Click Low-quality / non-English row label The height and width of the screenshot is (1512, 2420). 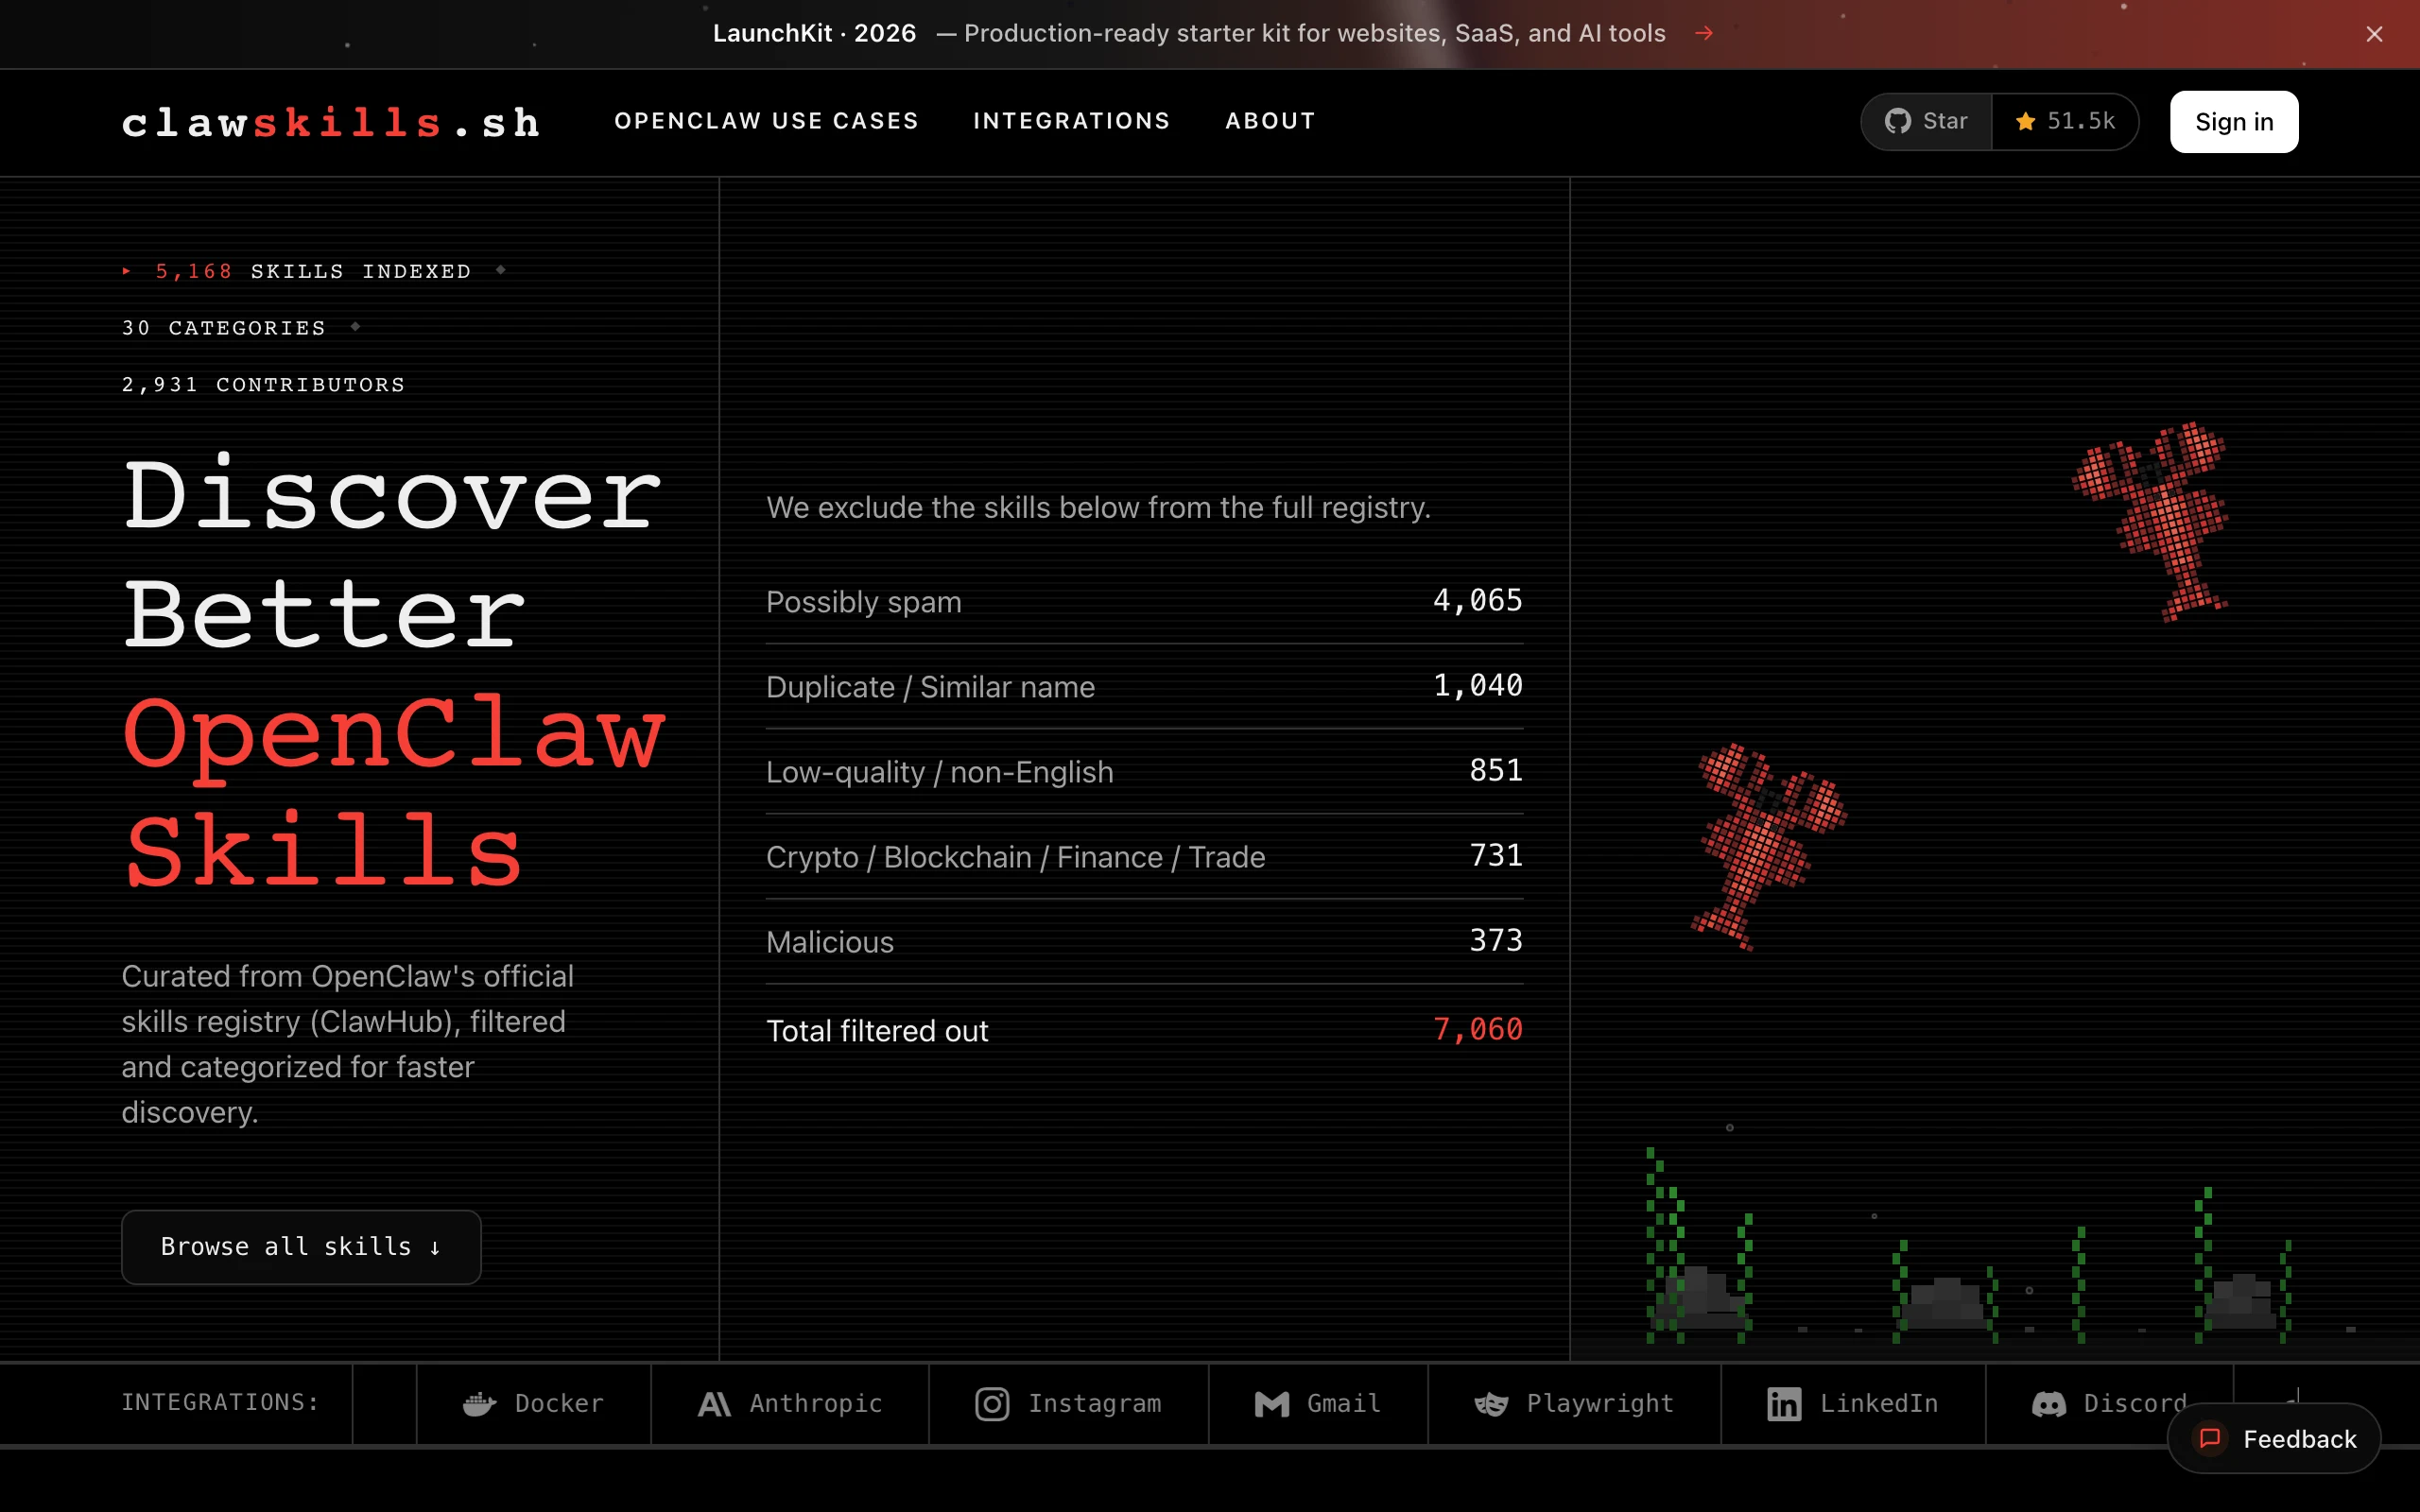(939, 771)
